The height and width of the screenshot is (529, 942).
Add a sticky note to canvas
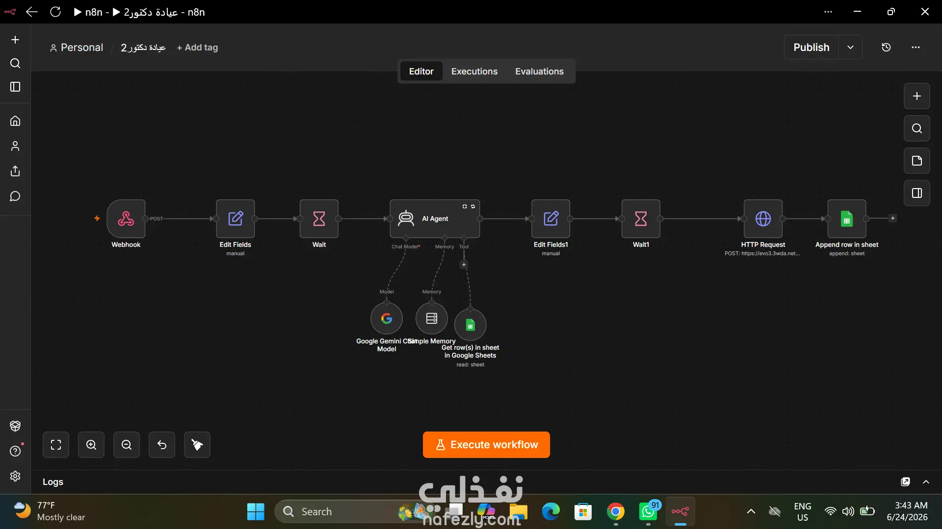(917, 161)
